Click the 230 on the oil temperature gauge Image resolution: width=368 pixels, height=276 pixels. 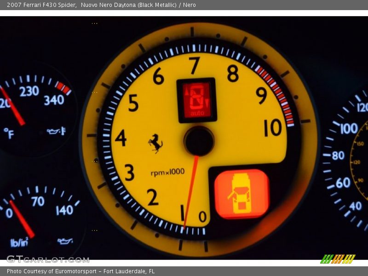pyautogui.click(x=29, y=91)
